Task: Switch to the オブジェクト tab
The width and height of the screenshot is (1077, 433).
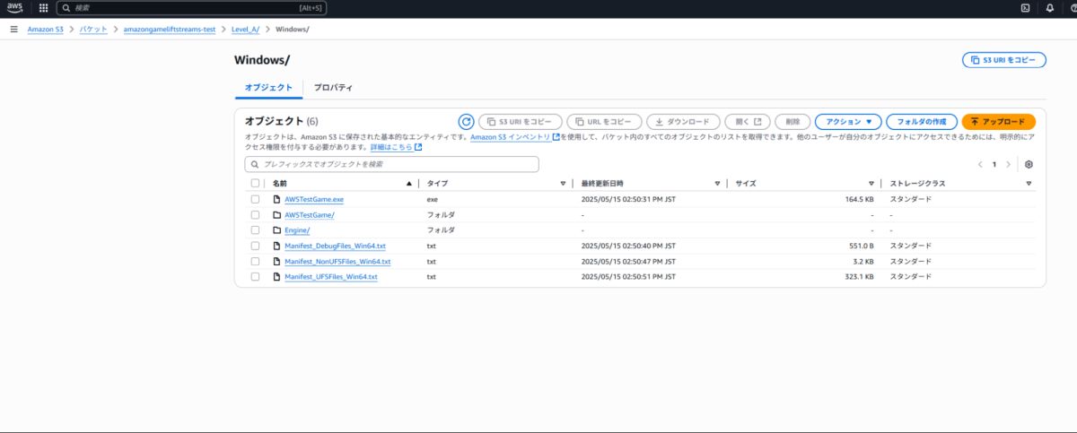Action: 268,87
